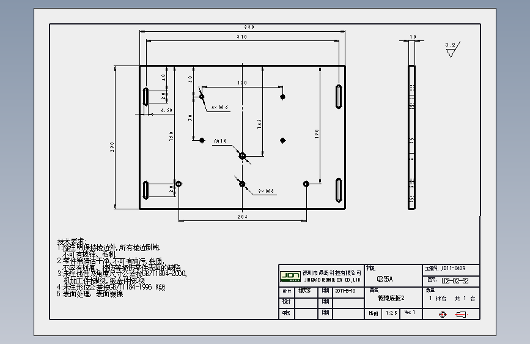The image size is (530, 344).
Task: Click the 3×M8 thread callout
Action: click(266, 191)
